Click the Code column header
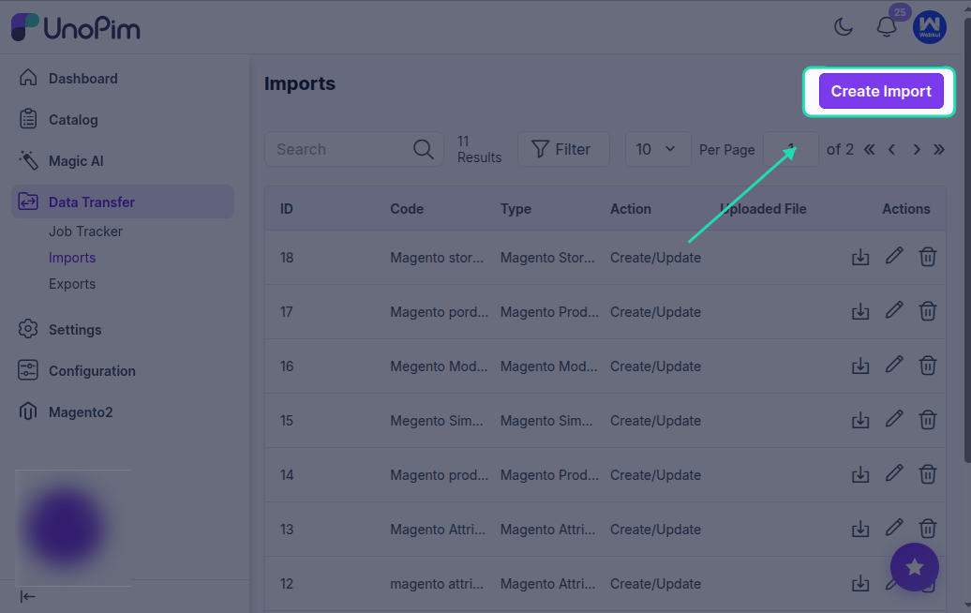The height and width of the screenshot is (613, 971). (x=407, y=209)
